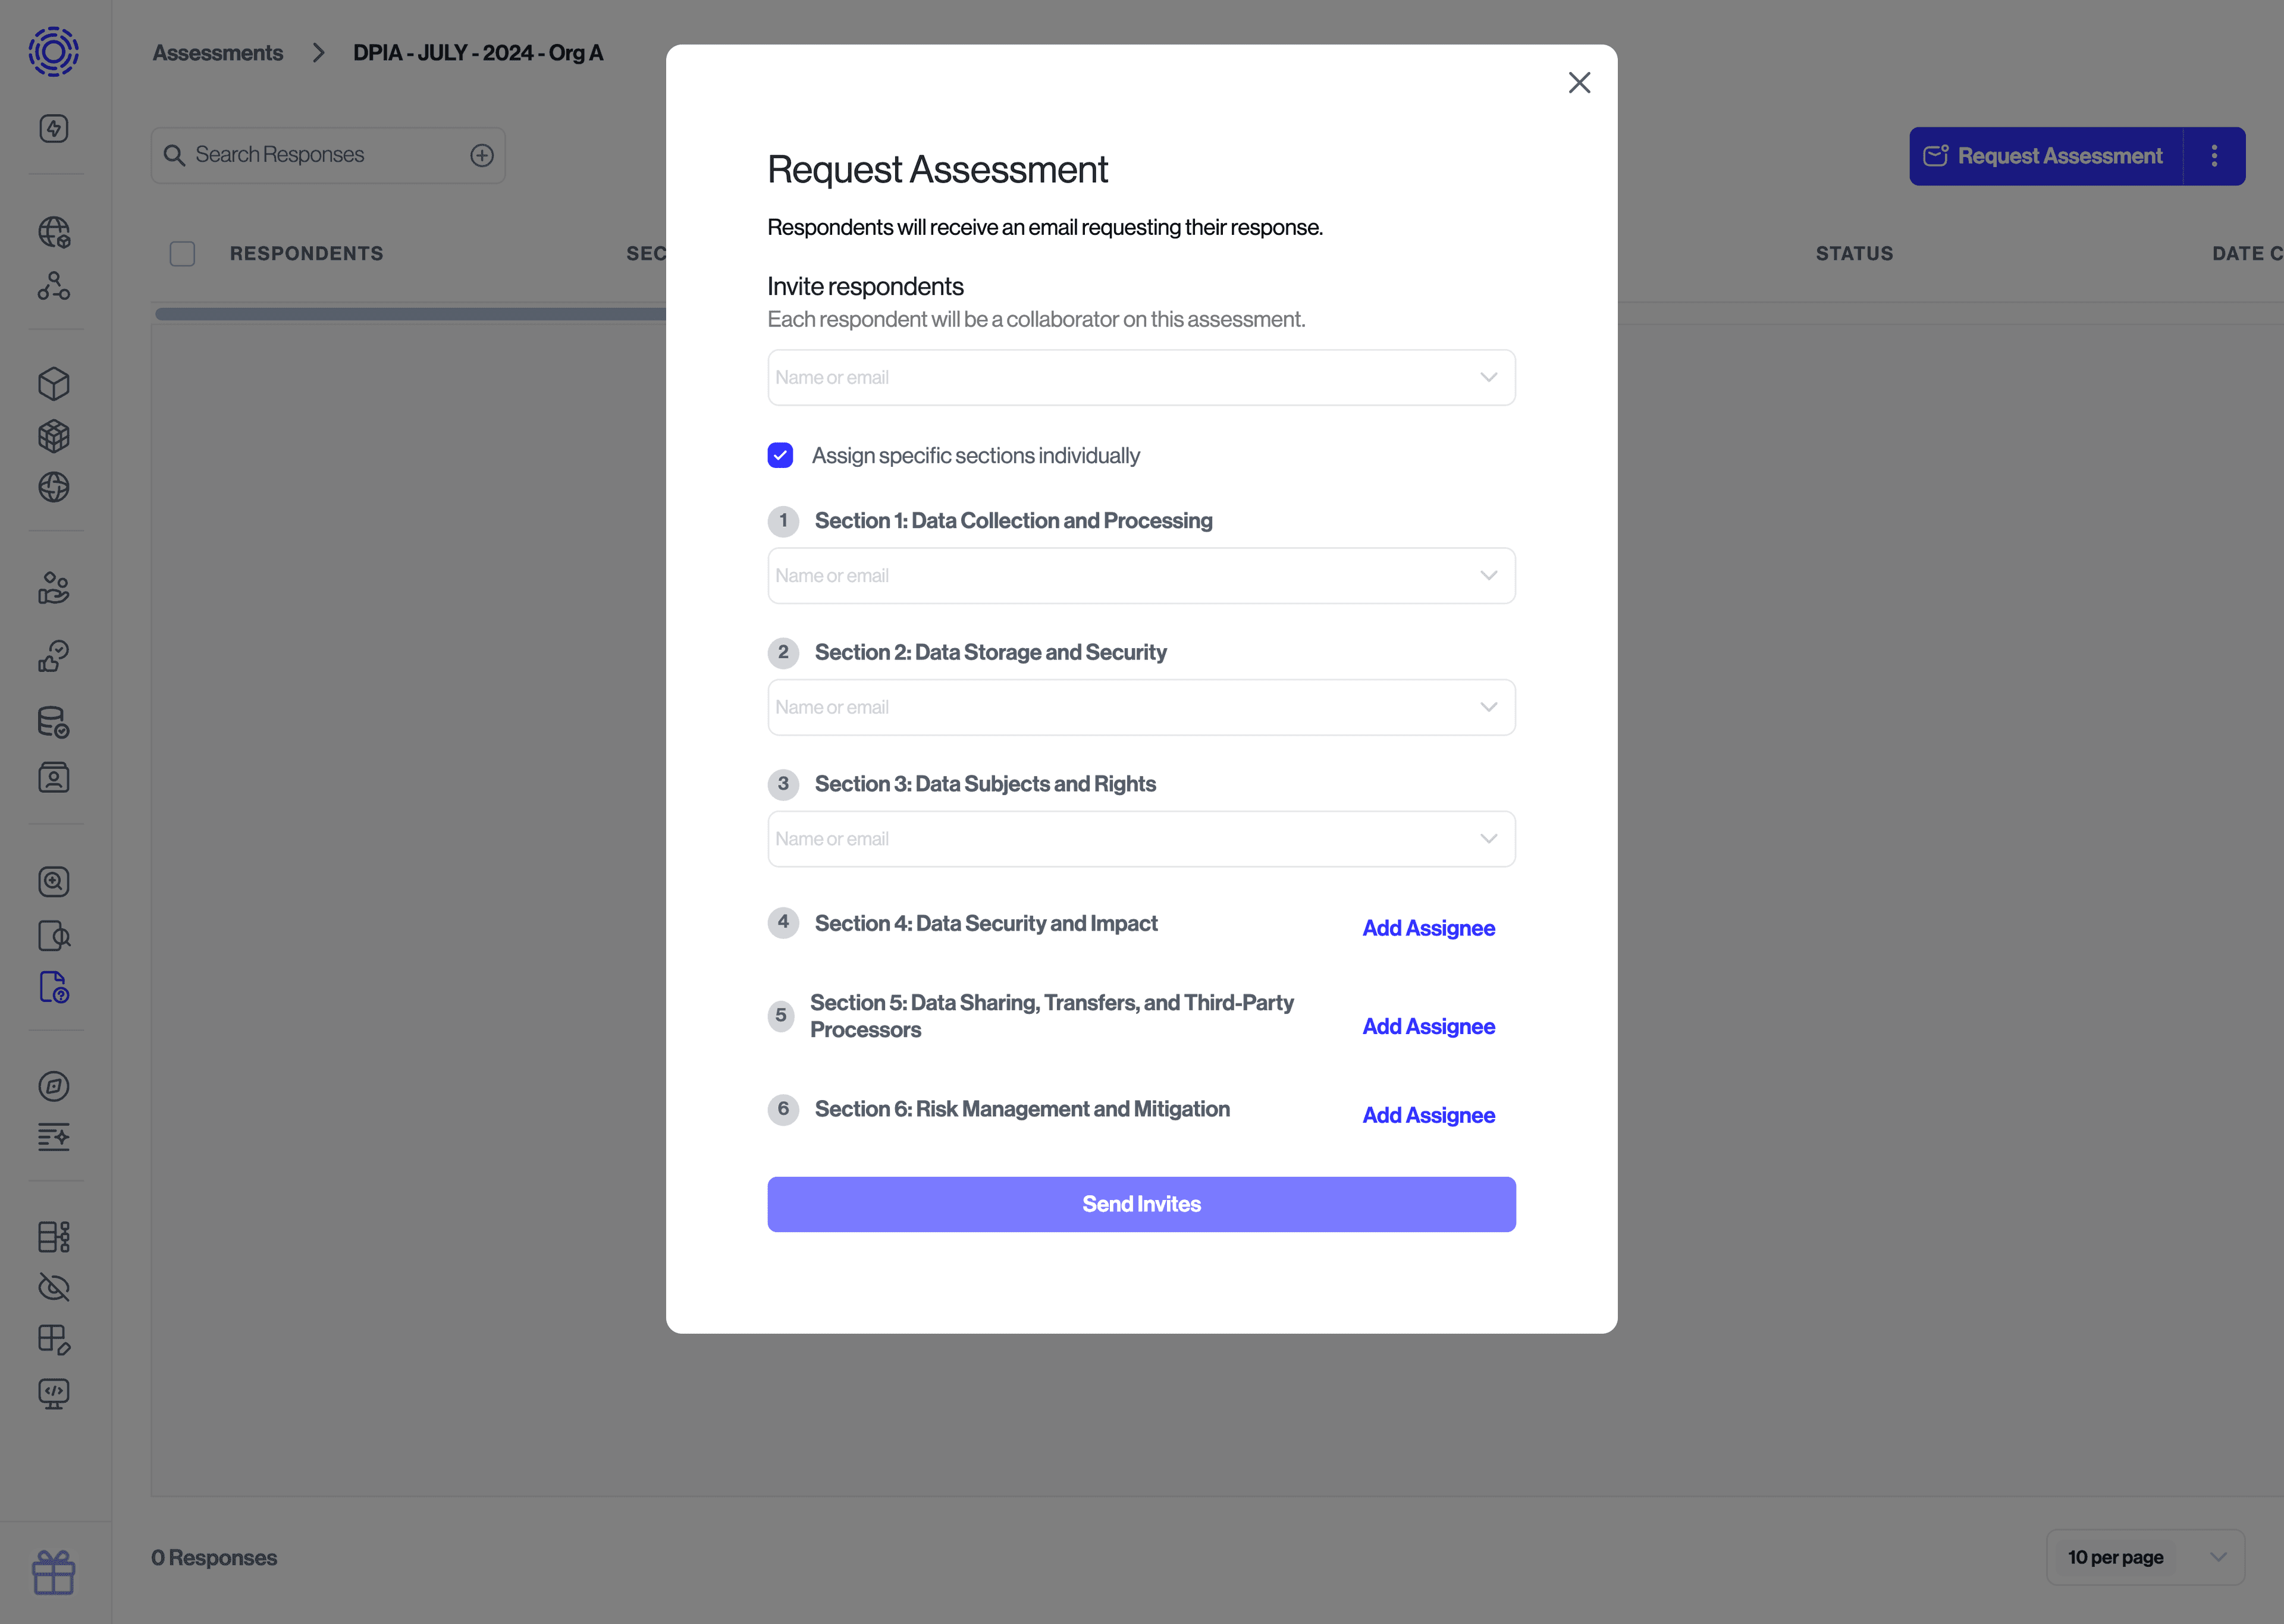The height and width of the screenshot is (1624, 2284).
Task: Add Assignee for Section 6 Risk Management
Action: [x=1428, y=1115]
